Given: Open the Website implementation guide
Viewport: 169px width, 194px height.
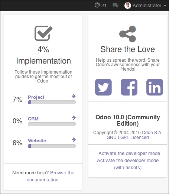Looking at the screenshot, I should click(37, 141).
